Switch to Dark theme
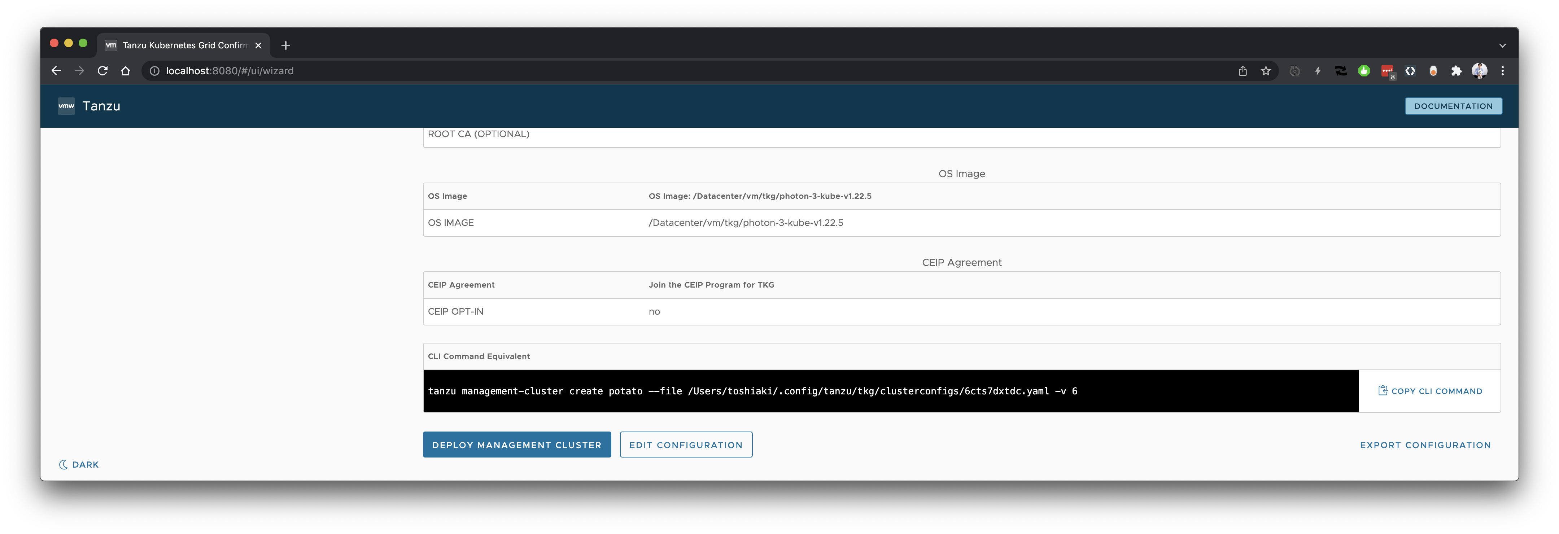1559x534 pixels. pyautogui.click(x=79, y=464)
